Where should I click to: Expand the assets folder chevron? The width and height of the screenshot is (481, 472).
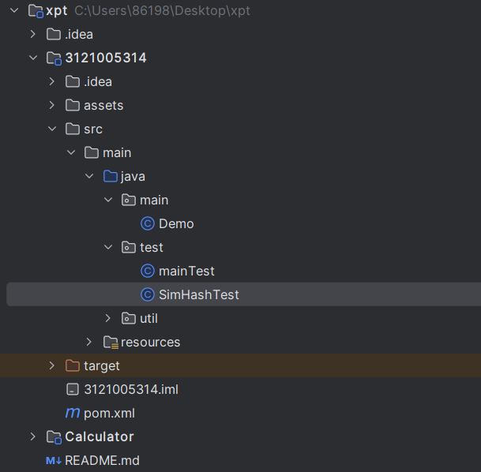tap(52, 105)
